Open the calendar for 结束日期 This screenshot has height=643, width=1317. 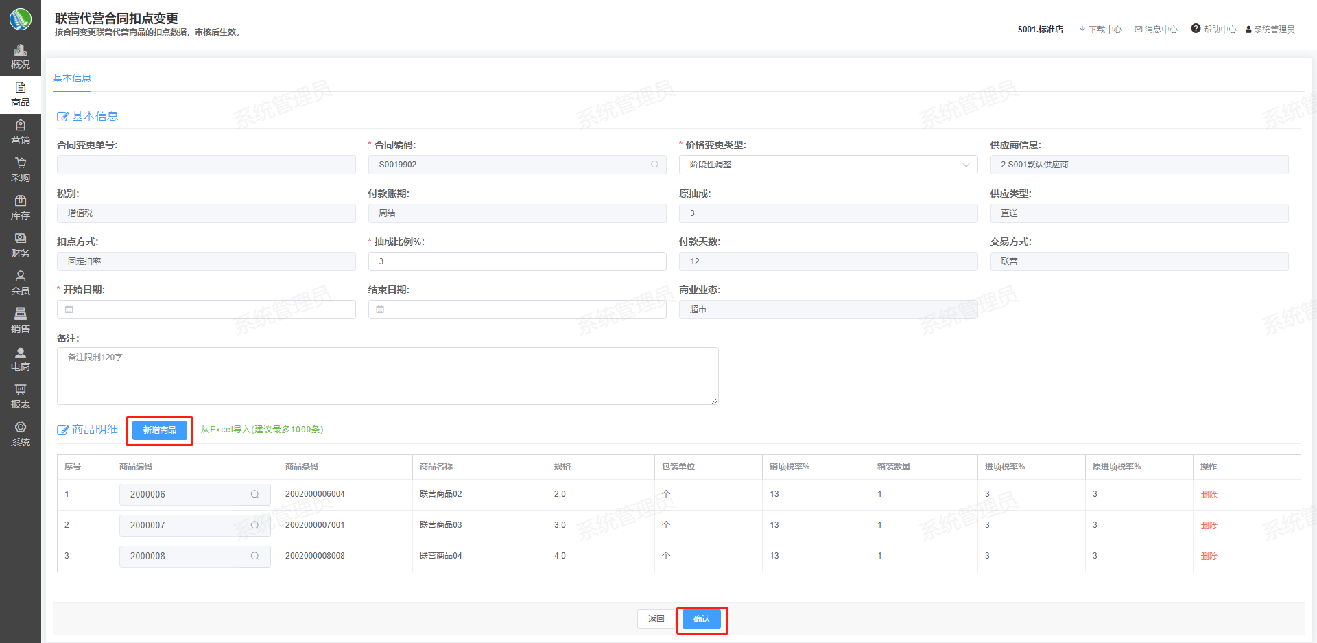(380, 309)
